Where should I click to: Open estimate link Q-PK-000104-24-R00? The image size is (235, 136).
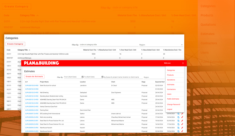point(32,89)
